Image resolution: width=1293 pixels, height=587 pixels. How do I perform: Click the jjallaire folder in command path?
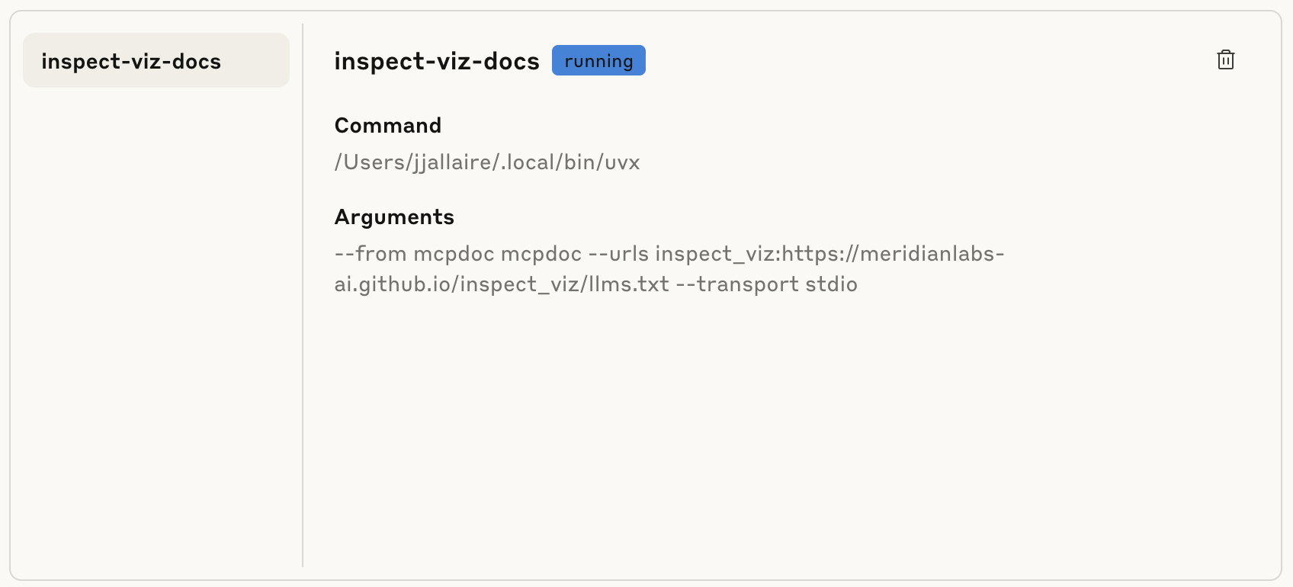tap(451, 162)
